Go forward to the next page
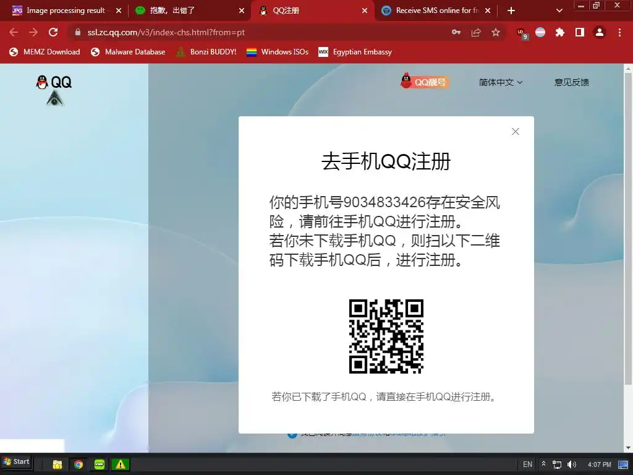Image resolution: width=633 pixels, height=475 pixels. coord(33,32)
